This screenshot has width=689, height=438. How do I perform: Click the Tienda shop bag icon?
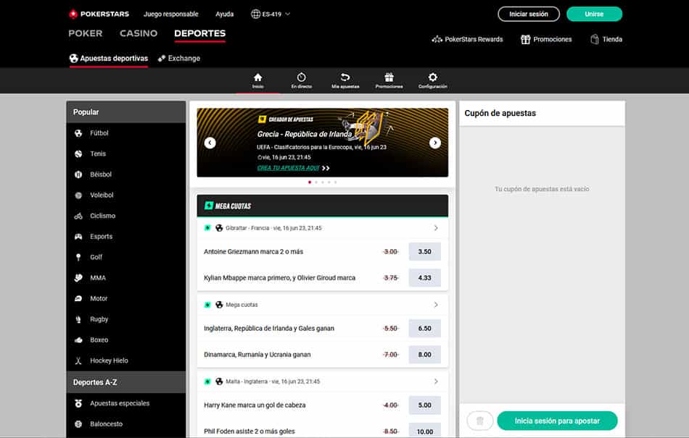(595, 40)
